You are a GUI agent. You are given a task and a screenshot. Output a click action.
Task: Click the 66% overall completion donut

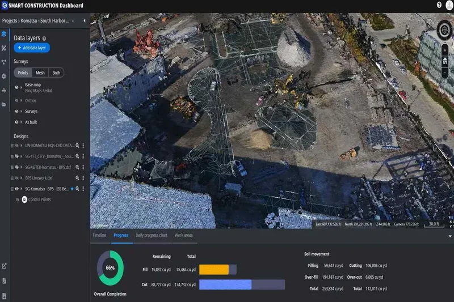[110, 268]
